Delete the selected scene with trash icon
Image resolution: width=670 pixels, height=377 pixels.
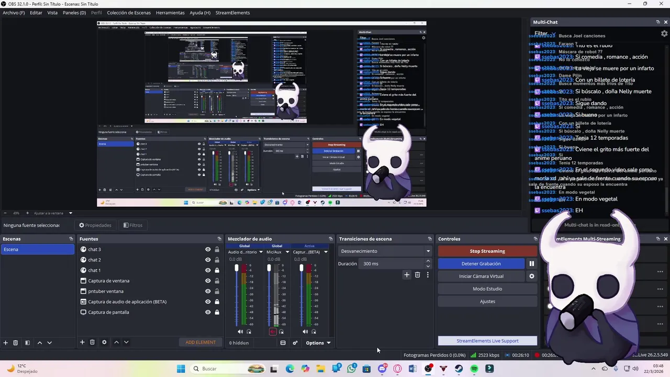point(16,342)
